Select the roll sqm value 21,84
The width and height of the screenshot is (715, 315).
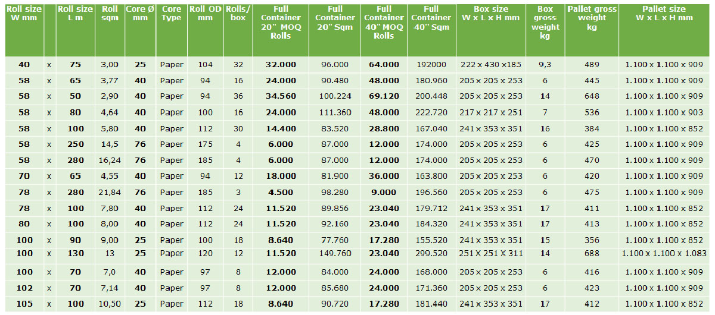point(110,192)
